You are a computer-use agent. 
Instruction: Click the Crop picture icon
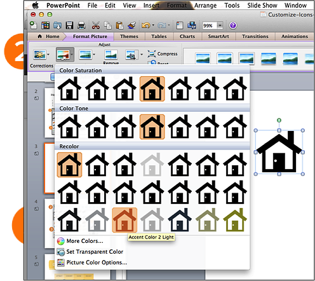131,55
